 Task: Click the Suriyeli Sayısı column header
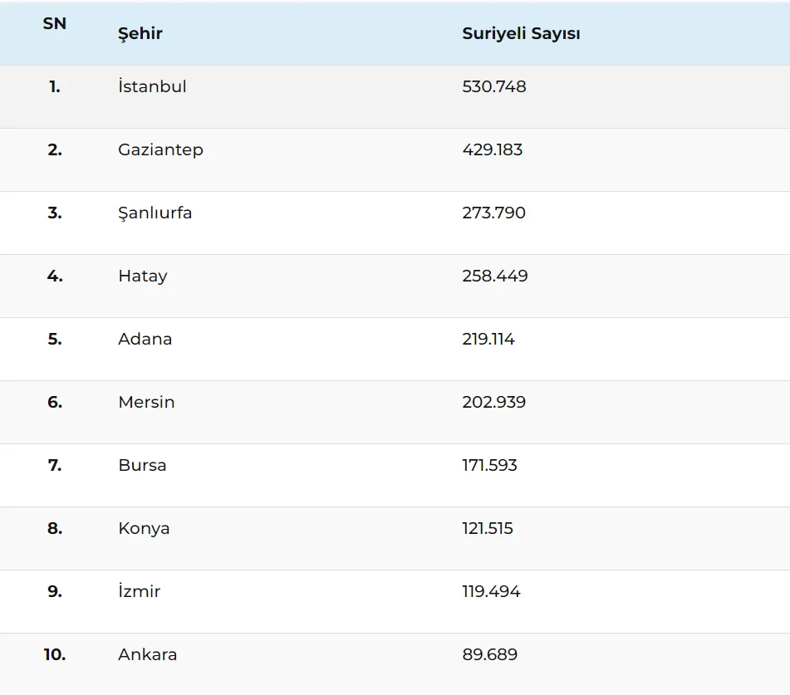click(521, 34)
